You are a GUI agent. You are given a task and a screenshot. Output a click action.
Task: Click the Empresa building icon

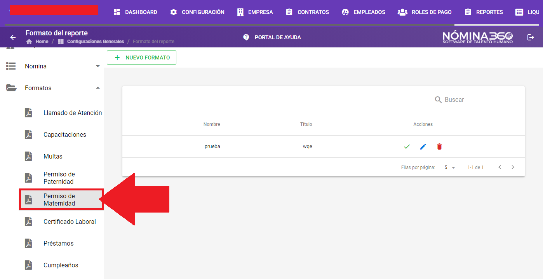point(240,12)
